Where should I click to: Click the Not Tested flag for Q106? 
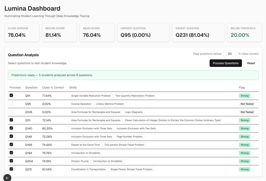point(247,112)
